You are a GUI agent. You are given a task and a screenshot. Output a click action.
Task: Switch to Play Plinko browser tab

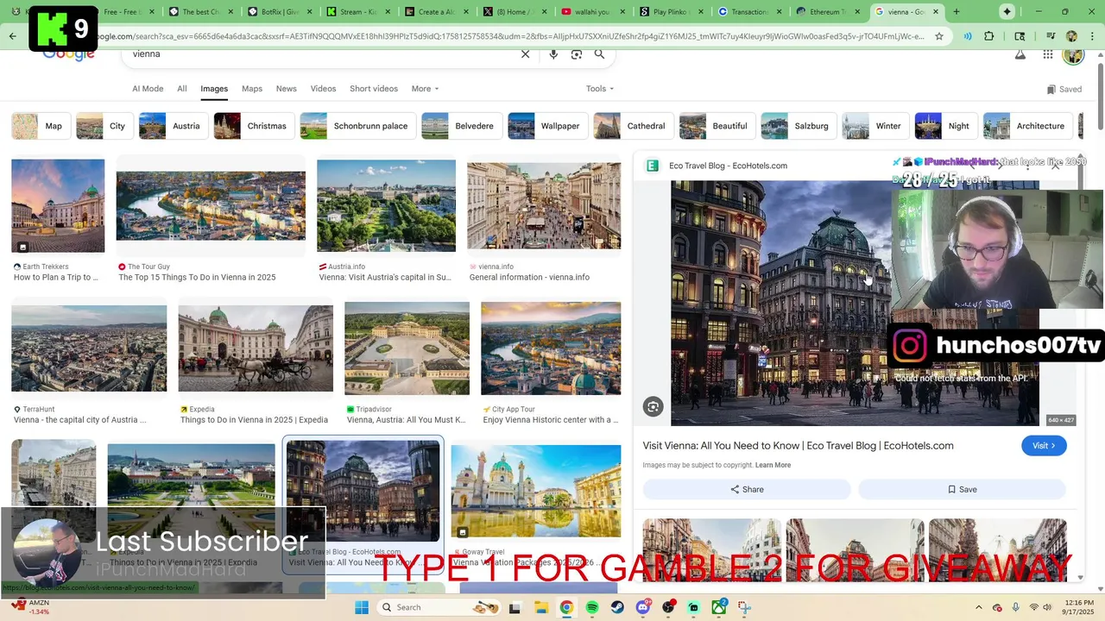click(x=670, y=12)
